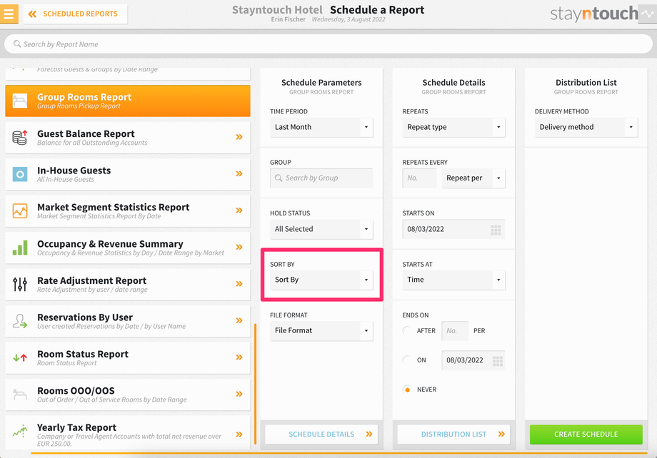Open the Ends On date calendar icon

(497, 361)
